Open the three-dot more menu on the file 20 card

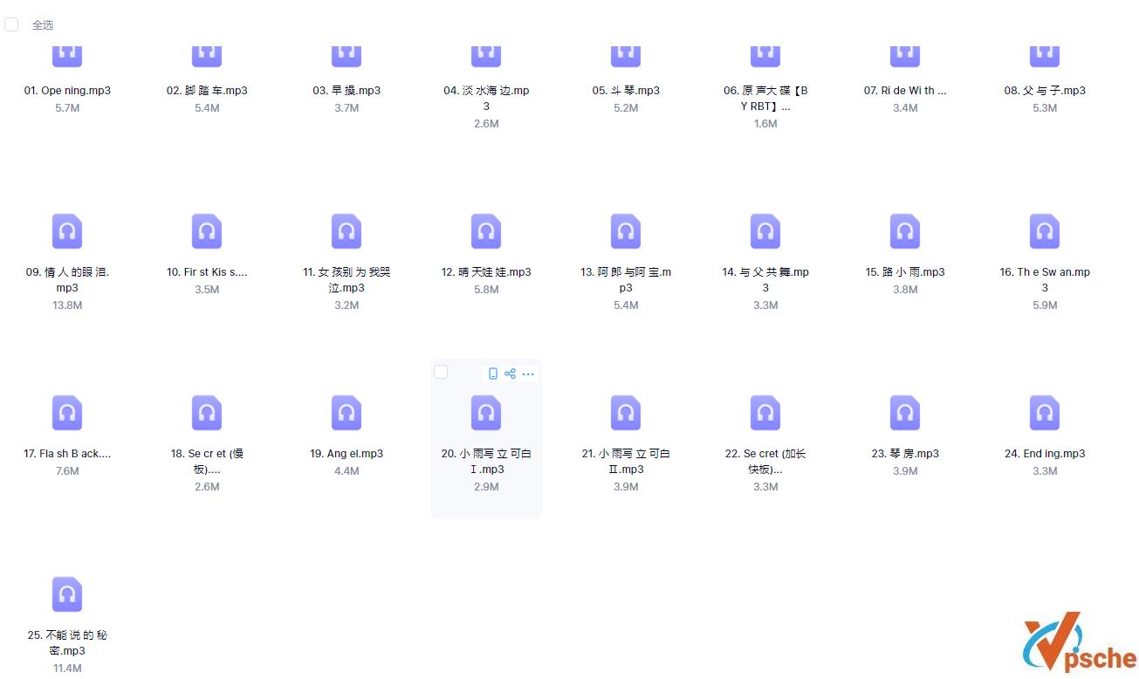click(528, 374)
